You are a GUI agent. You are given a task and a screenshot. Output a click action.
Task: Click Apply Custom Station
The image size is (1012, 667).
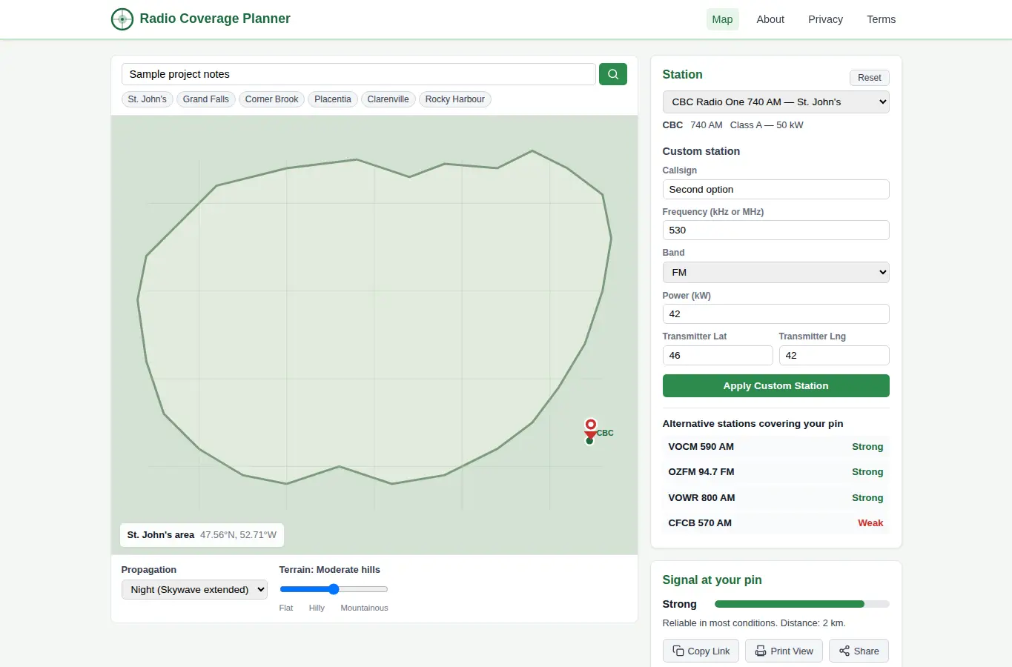[x=775, y=385]
